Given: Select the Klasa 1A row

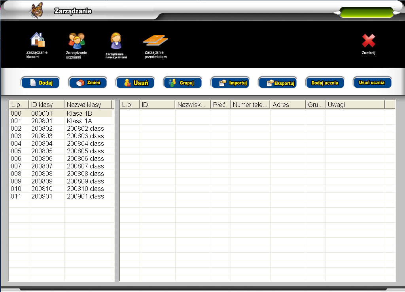Looking at the screenshot, I should (61, 121).
